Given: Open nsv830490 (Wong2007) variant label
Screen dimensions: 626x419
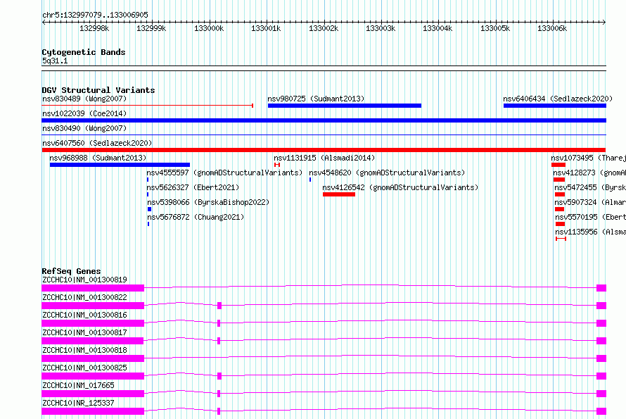Looking at the screenshot, I should [84, 128].
